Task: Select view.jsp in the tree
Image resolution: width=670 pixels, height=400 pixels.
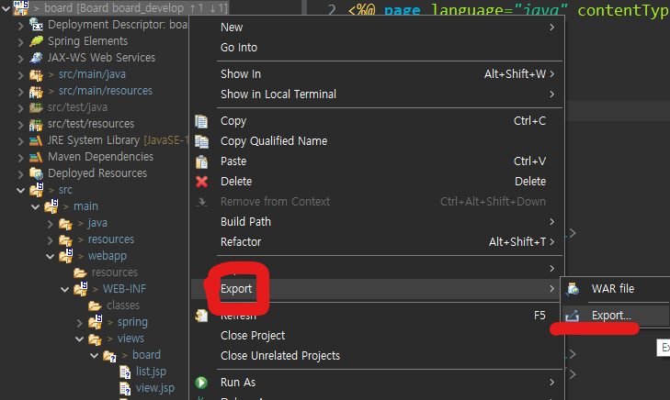Action: 155,388
